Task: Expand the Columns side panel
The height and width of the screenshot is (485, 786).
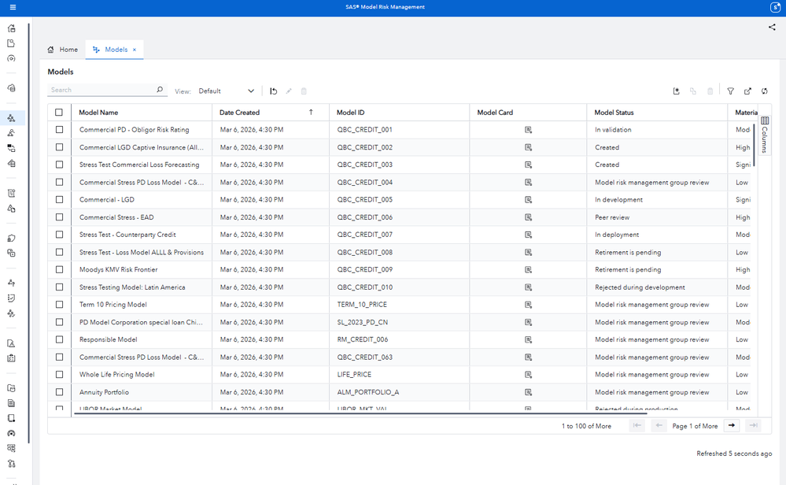Action: [765, 135]
